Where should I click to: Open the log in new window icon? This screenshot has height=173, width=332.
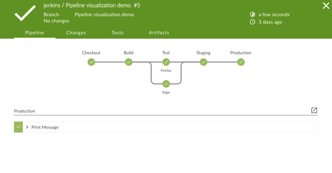314,110
